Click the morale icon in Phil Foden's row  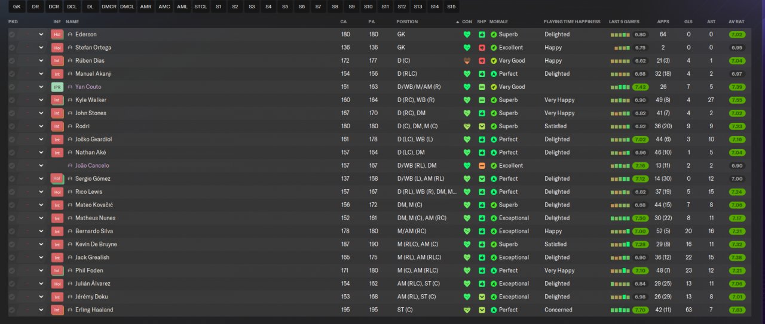494,271
